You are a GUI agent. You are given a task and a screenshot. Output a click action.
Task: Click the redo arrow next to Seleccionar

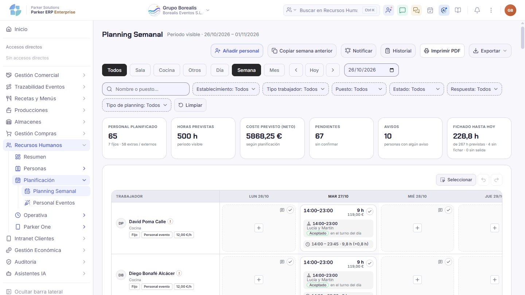[497, 180]
